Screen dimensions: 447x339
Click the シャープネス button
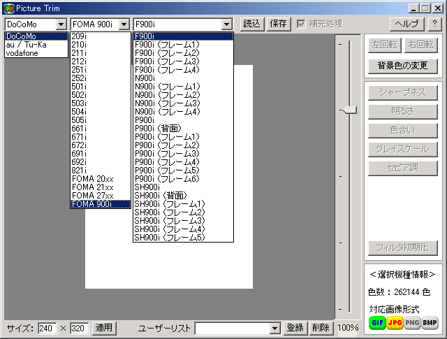(402, 93)
